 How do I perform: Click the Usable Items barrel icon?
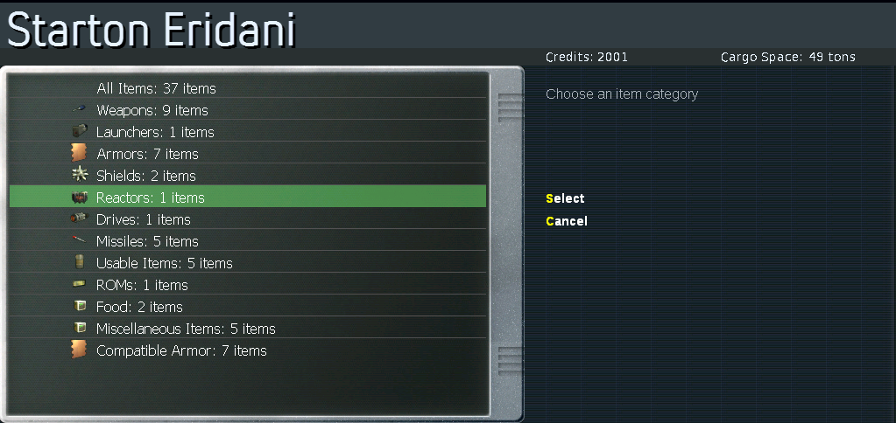[x=80, y=263]
